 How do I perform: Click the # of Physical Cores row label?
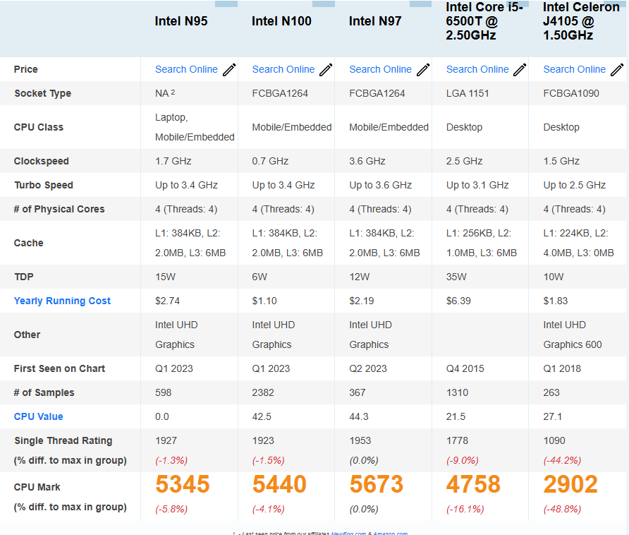point(59,209)
